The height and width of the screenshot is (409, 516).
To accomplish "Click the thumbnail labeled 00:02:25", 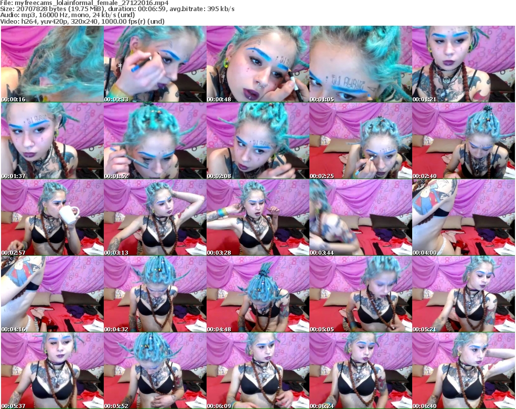I will [361, 141].
